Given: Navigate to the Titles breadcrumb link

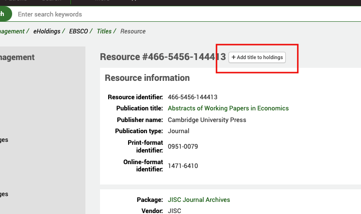Looking at the screenshot, I should [x=104, y=31].
